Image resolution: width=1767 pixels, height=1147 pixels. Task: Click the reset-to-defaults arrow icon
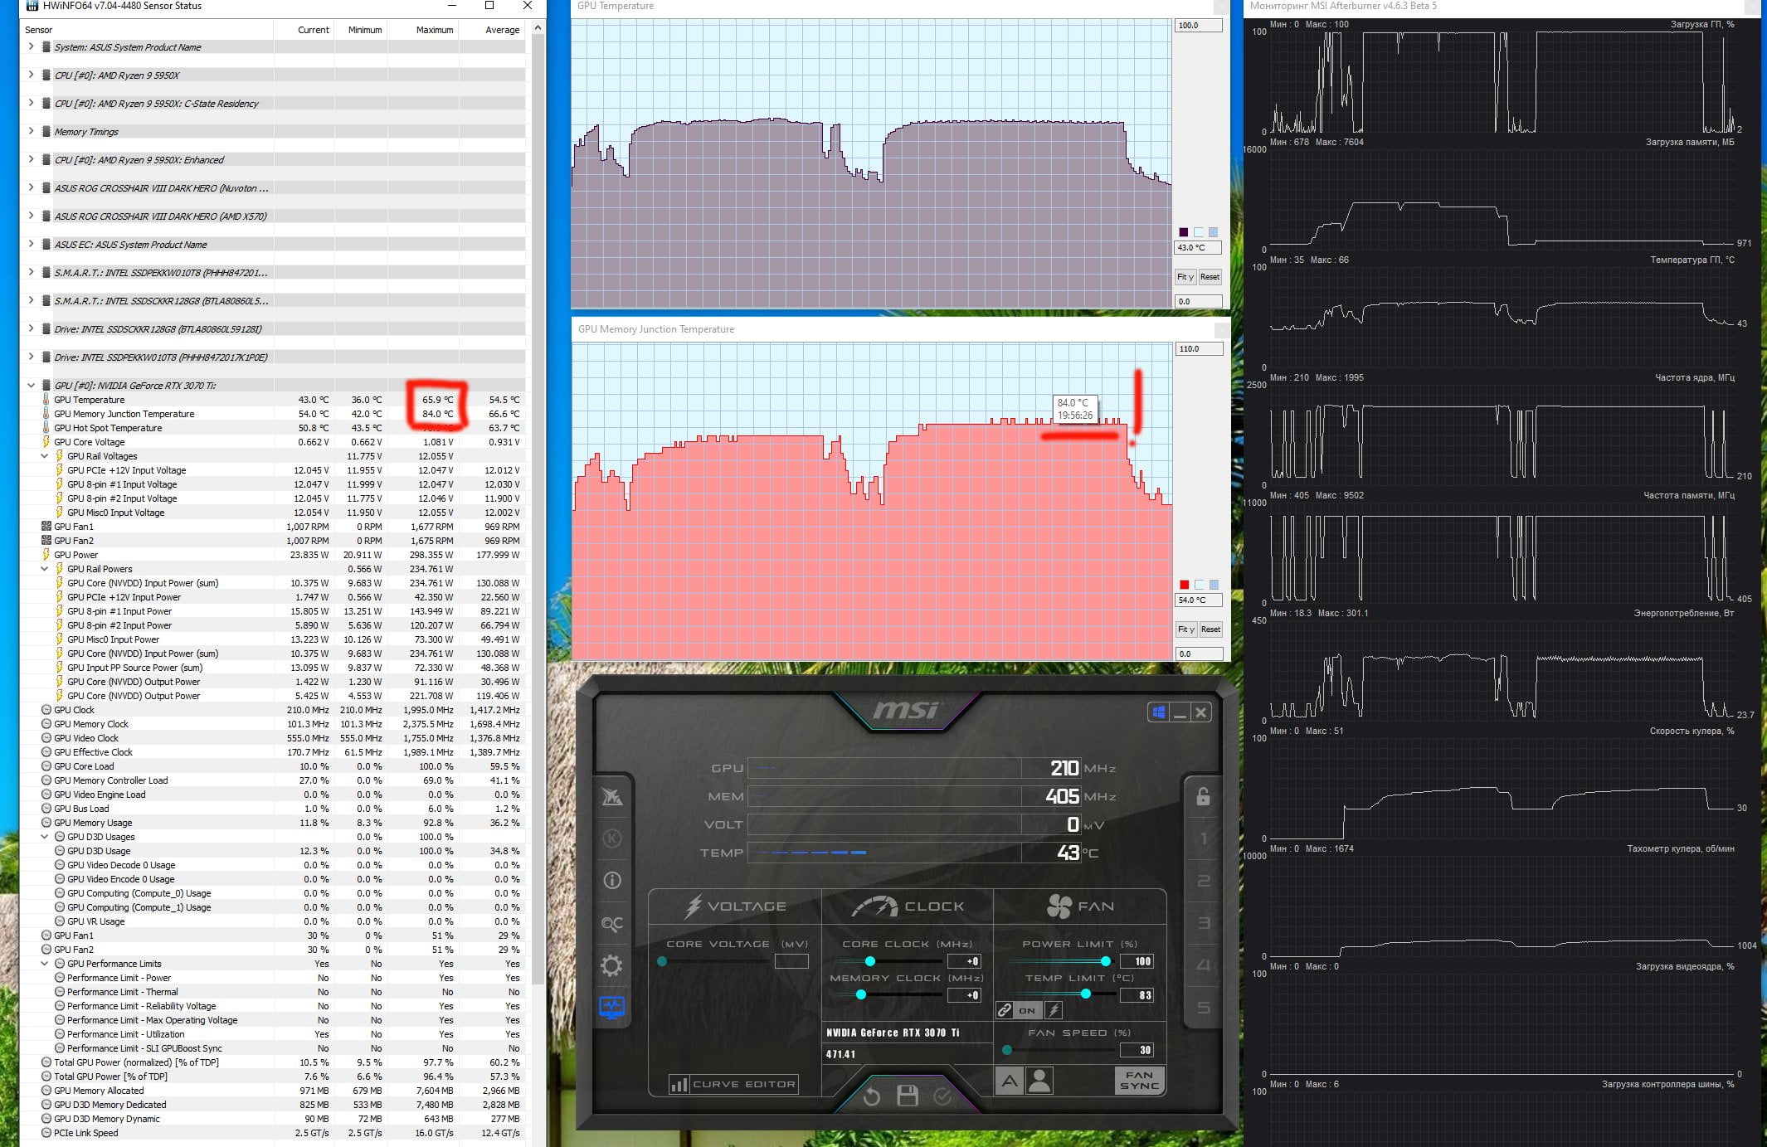coord(871,1097)
